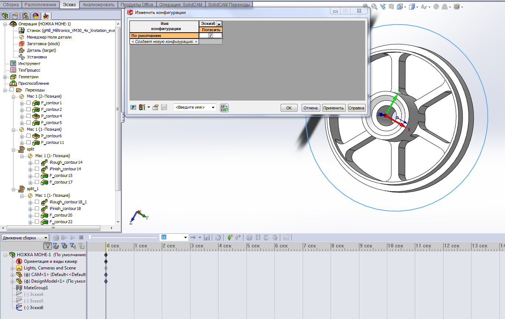
Task: Click the Filter Driving gear-funnel icon
Action: (64, 246)
